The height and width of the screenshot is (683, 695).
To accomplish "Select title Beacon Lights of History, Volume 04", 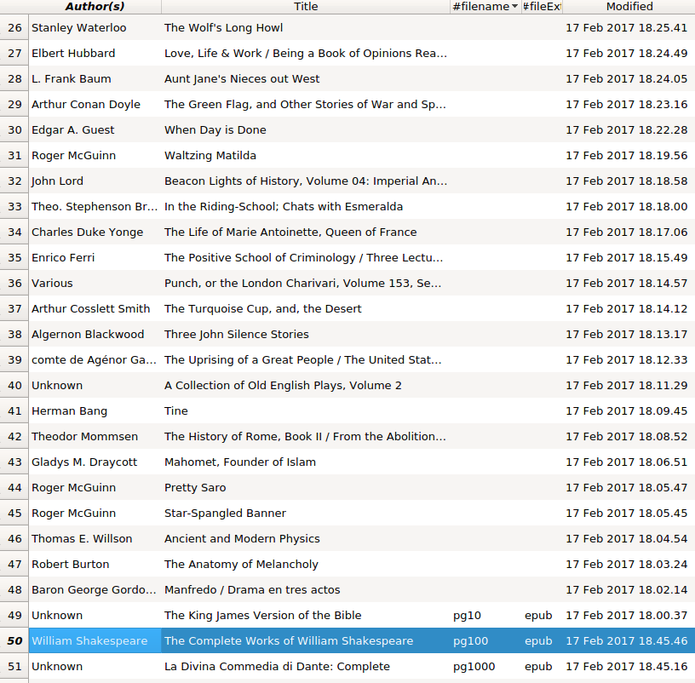I will [x=306, y=181].
